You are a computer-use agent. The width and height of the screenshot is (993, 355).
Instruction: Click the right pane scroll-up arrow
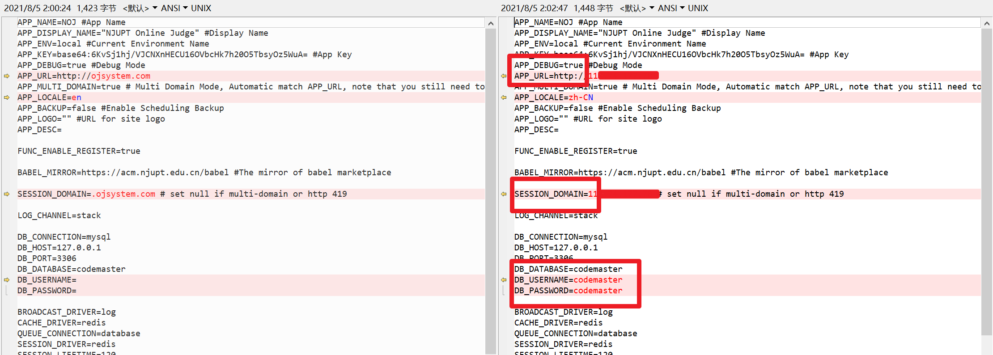[987, 23]
